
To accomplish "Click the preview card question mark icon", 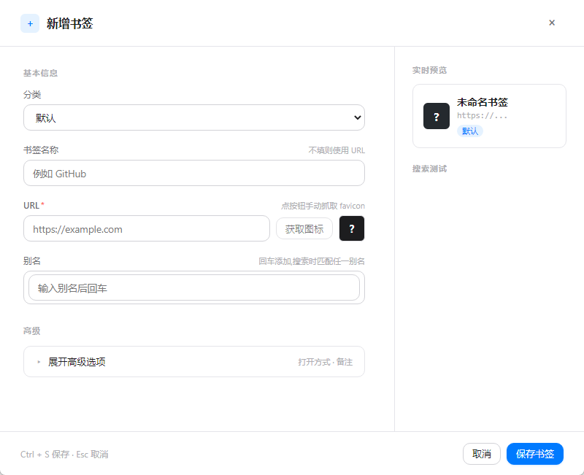I will (436, 116).
